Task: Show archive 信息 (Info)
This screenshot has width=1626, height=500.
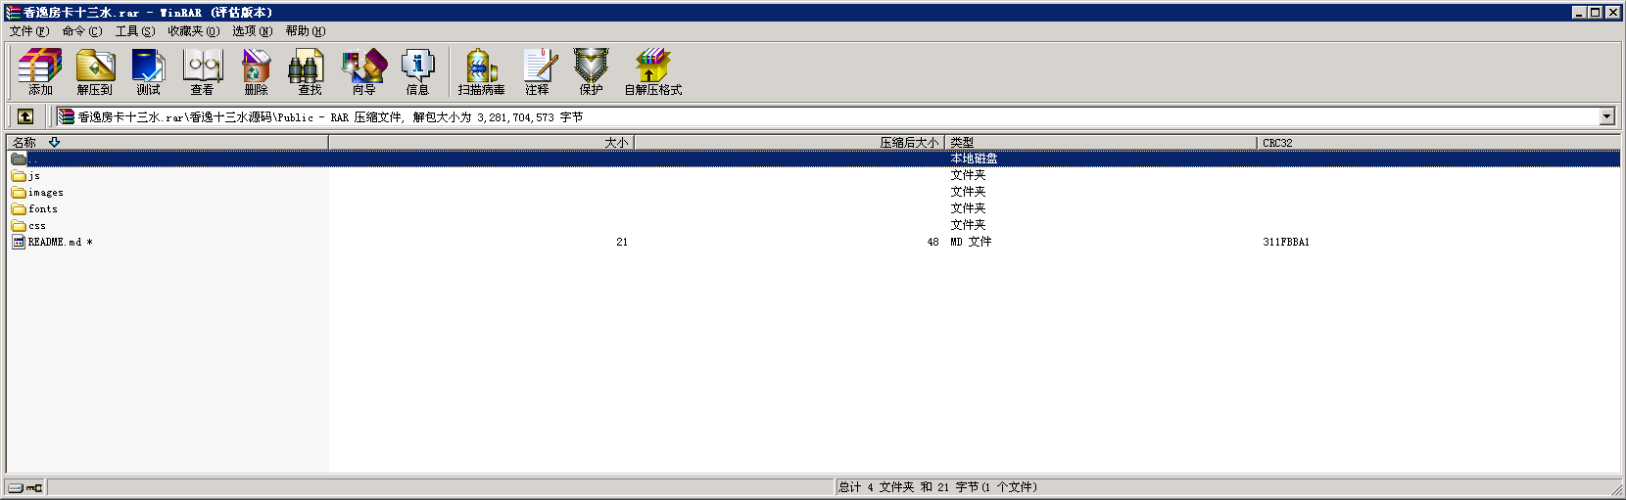Action: click(x=417, y=72)
